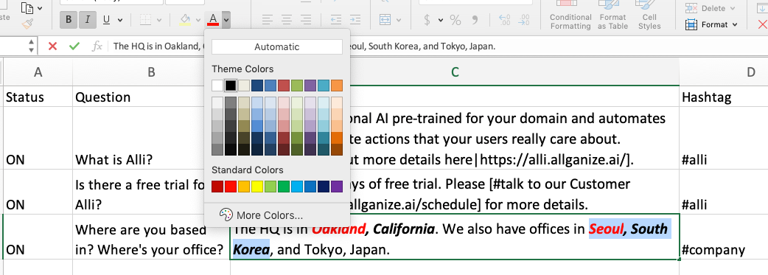Select standard dark red swatch
This screenshot has height=275, width=768.
(x=217, y=187)
